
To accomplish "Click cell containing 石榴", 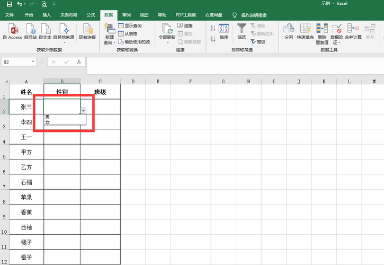I will 26,182.
